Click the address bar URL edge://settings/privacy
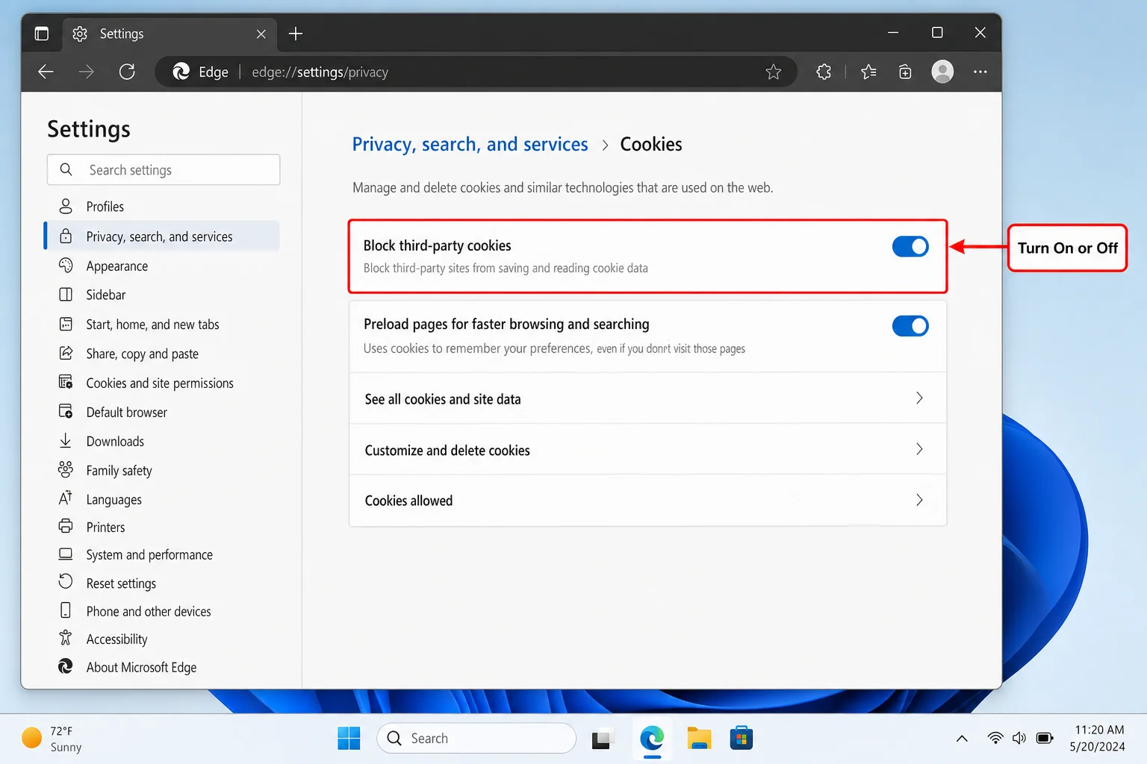Screen dimensions: 1147x764 (320, 72)
